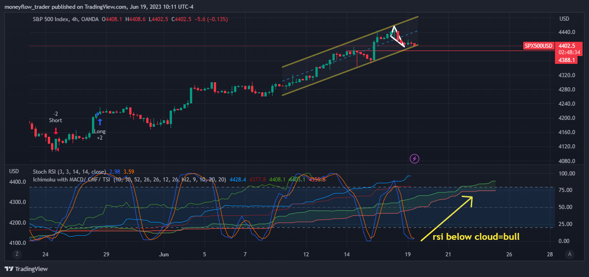The width and height of the screenshot is (589, 277).
Task: Click the 4300.0 left indicator axis mark
Action: pos(18,202)
